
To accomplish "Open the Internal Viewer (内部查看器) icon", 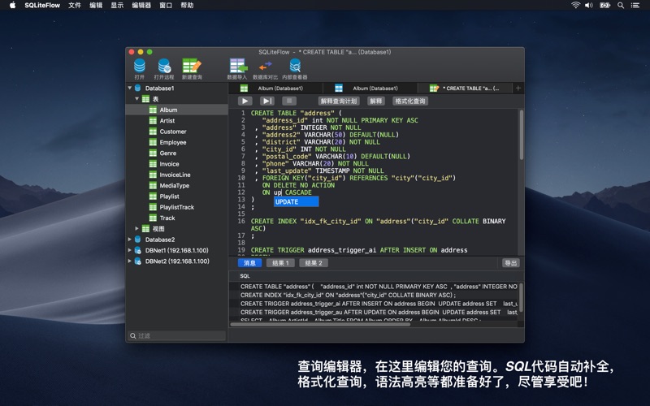I will [x=295, y=66].
